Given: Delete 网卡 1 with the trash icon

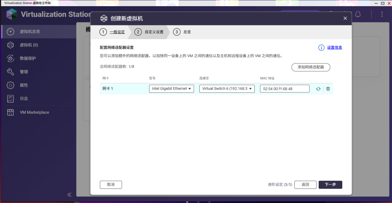Looking at the screenshot, I should [x=328, y=89].
